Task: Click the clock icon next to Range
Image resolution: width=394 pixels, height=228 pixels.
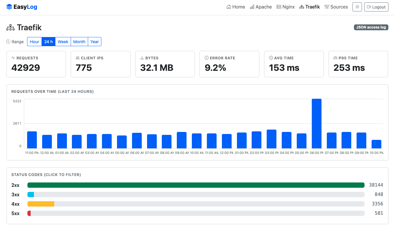Action: (8, 42)
